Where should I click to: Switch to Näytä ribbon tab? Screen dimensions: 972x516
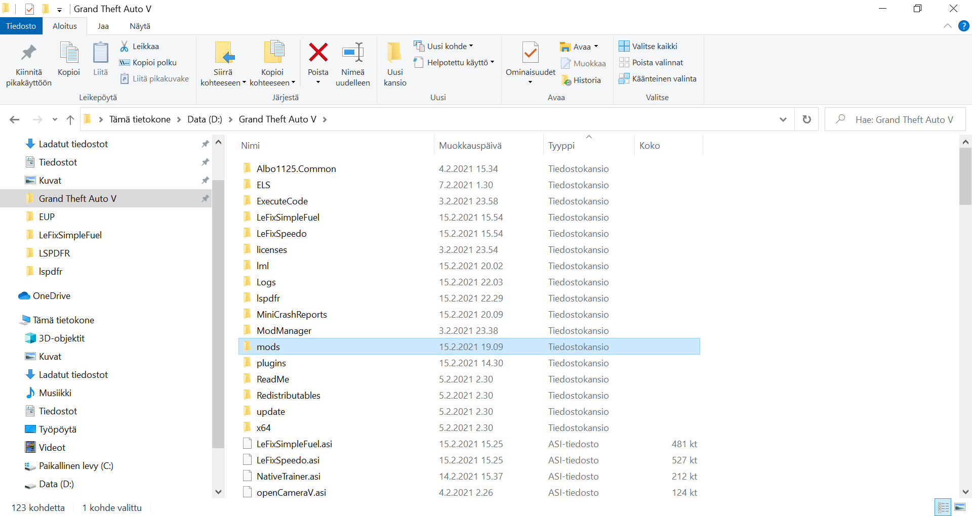(x=140, y=26)
